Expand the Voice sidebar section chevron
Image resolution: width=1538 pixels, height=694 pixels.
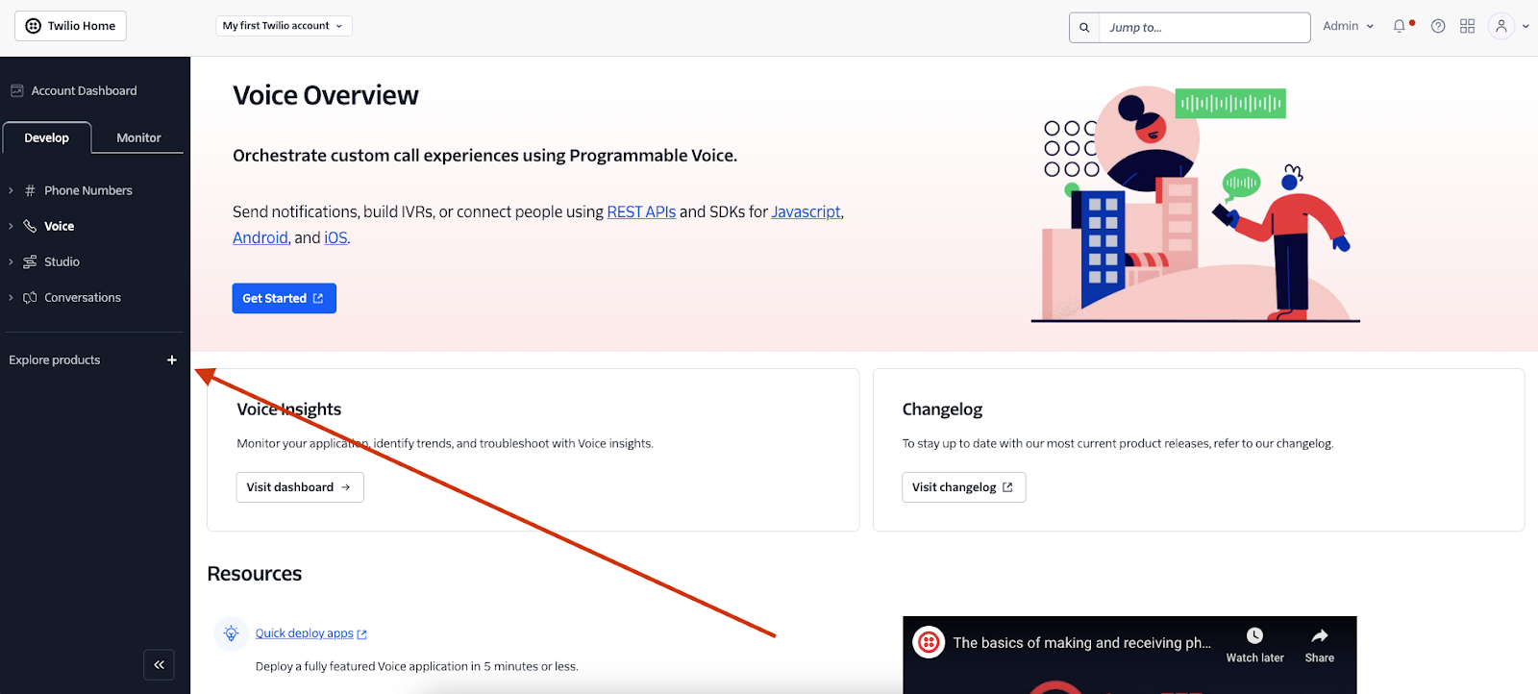pos(12,225)
